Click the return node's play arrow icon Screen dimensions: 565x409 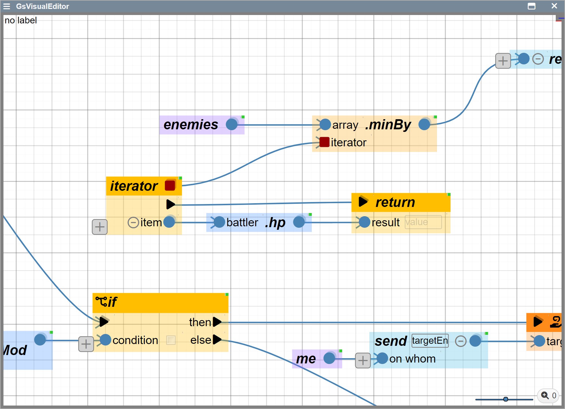point(363,201)
